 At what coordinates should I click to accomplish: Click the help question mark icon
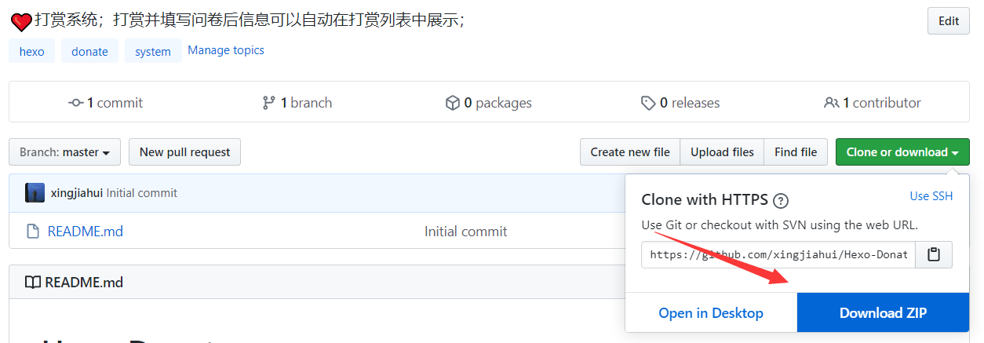pos(781,200)
